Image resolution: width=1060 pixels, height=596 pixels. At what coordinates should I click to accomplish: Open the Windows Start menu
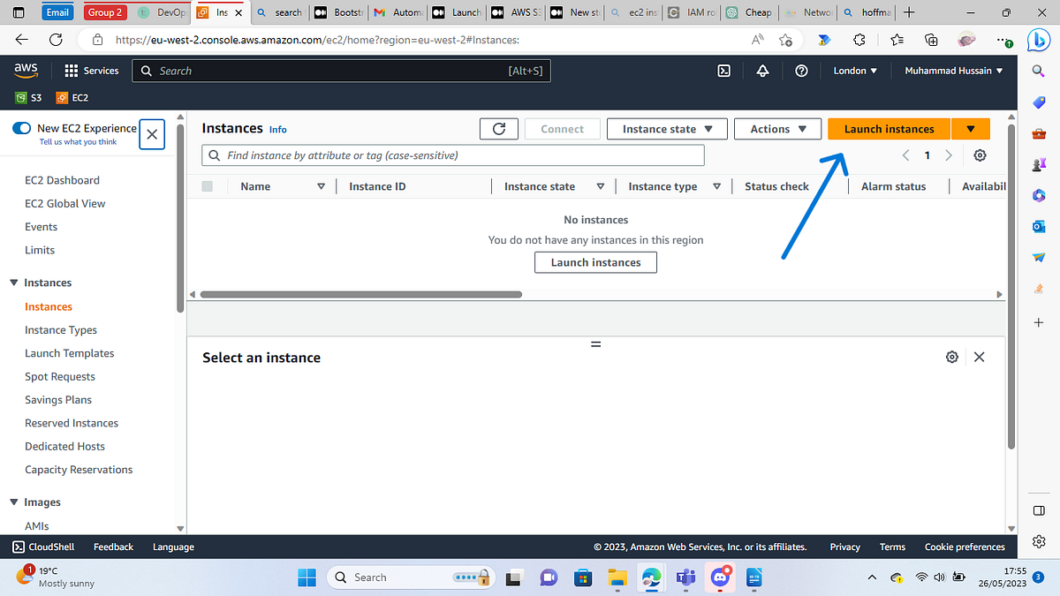tap(306, 577)
